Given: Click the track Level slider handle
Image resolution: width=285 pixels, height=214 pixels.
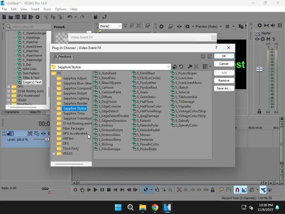Looking at the screenshot, I should (47, 139).
